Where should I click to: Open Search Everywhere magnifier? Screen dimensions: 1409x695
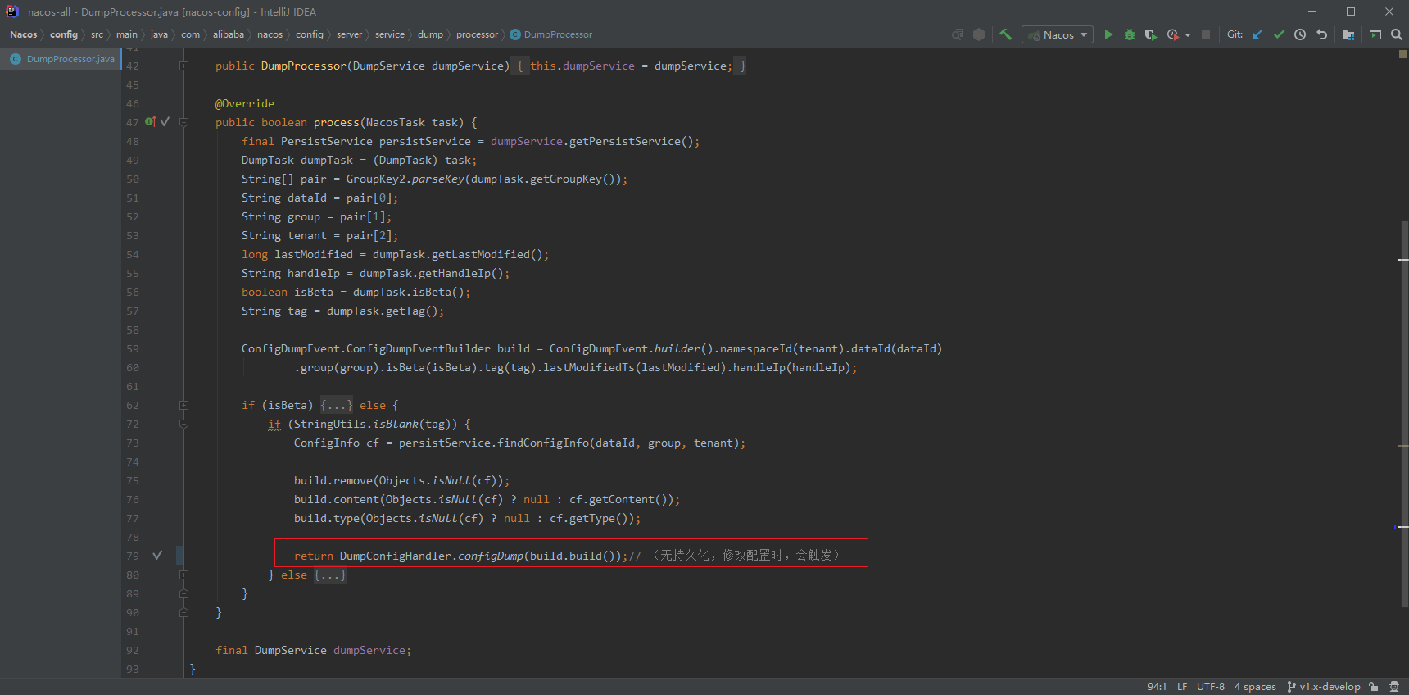point(1397,34)
